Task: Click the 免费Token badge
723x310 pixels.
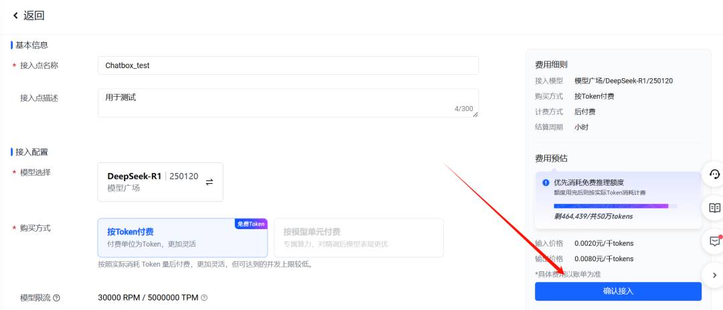Action: click(251, 224)
